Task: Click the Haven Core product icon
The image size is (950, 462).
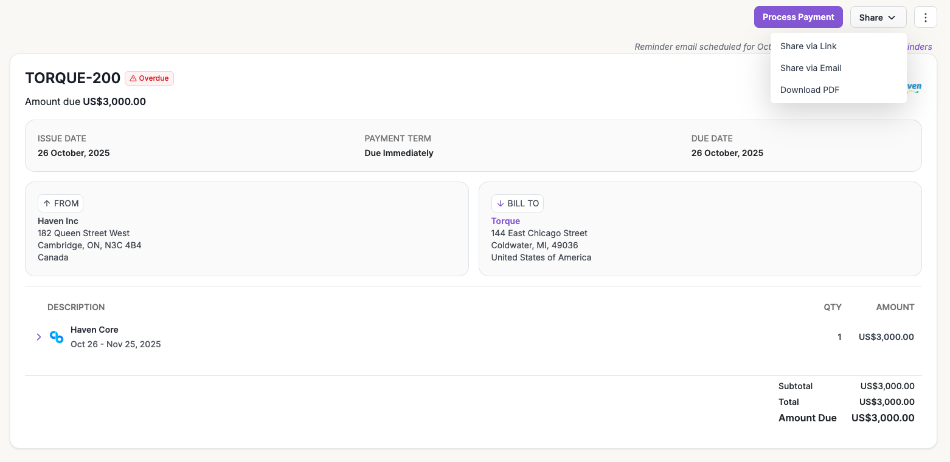Action: coord(57,337)
